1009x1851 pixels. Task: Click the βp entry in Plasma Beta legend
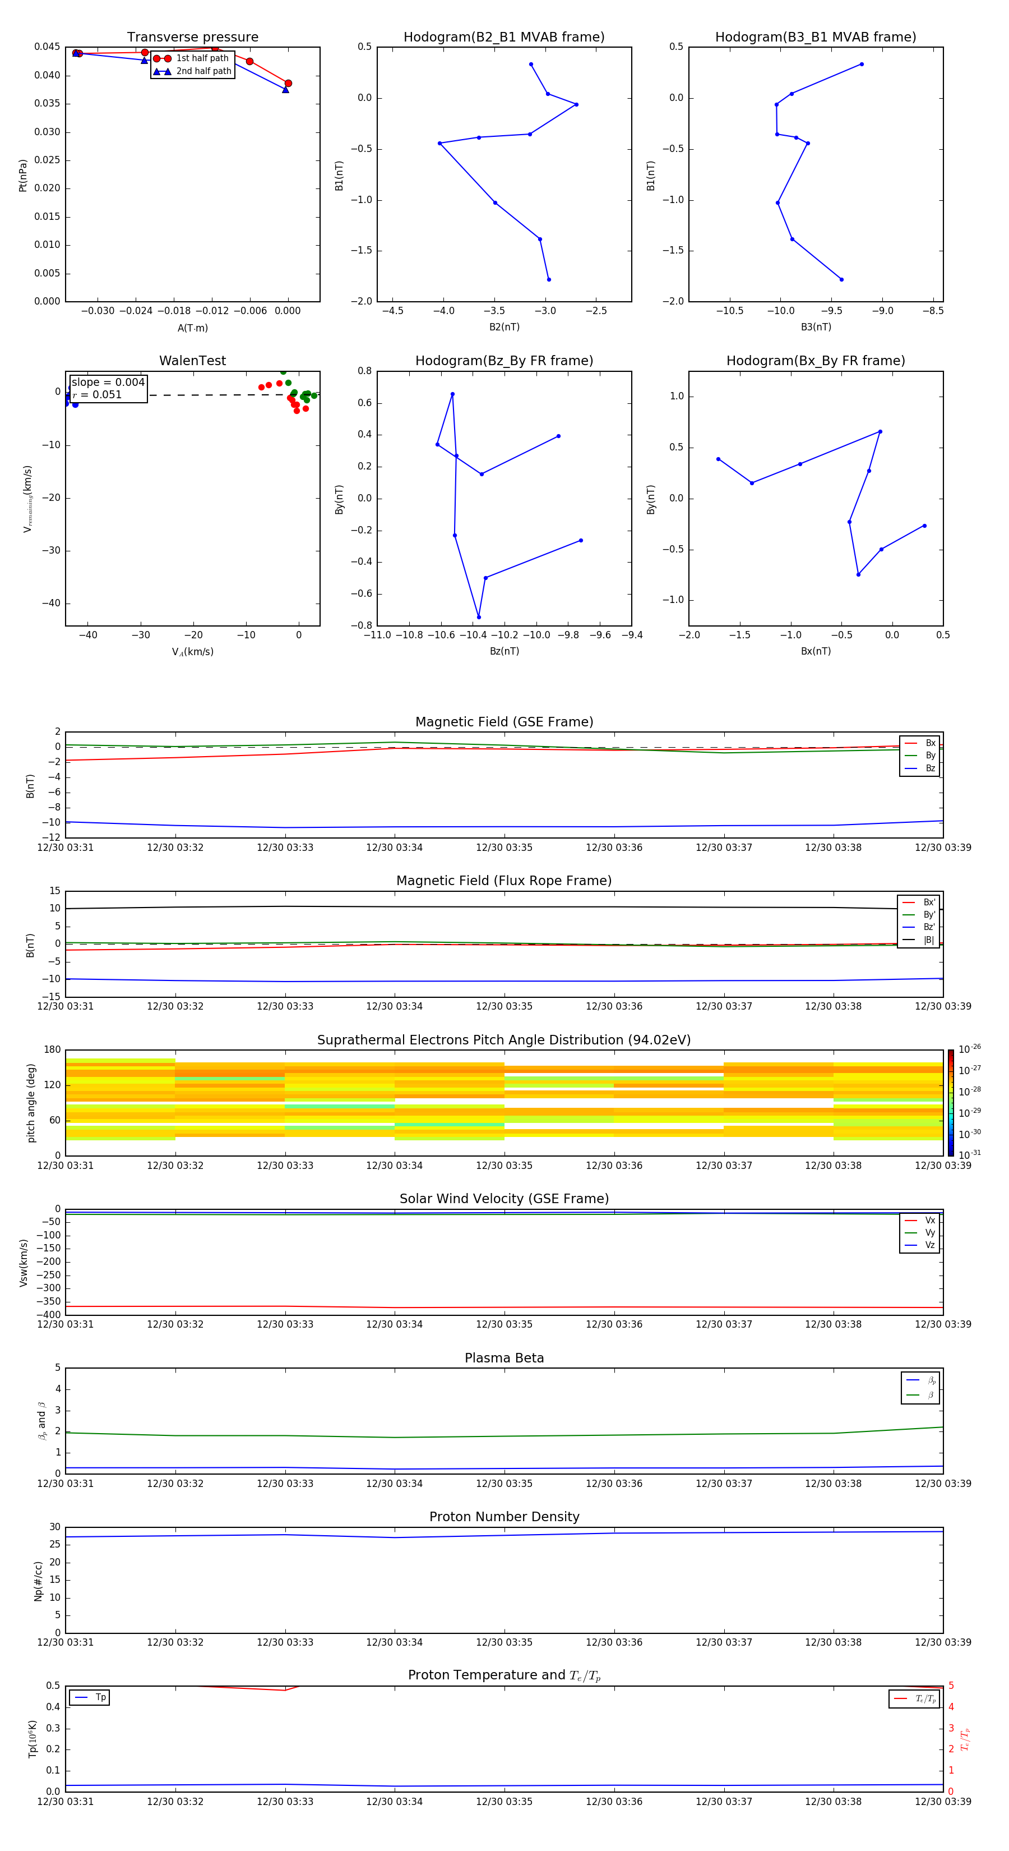coord(920,1380)
